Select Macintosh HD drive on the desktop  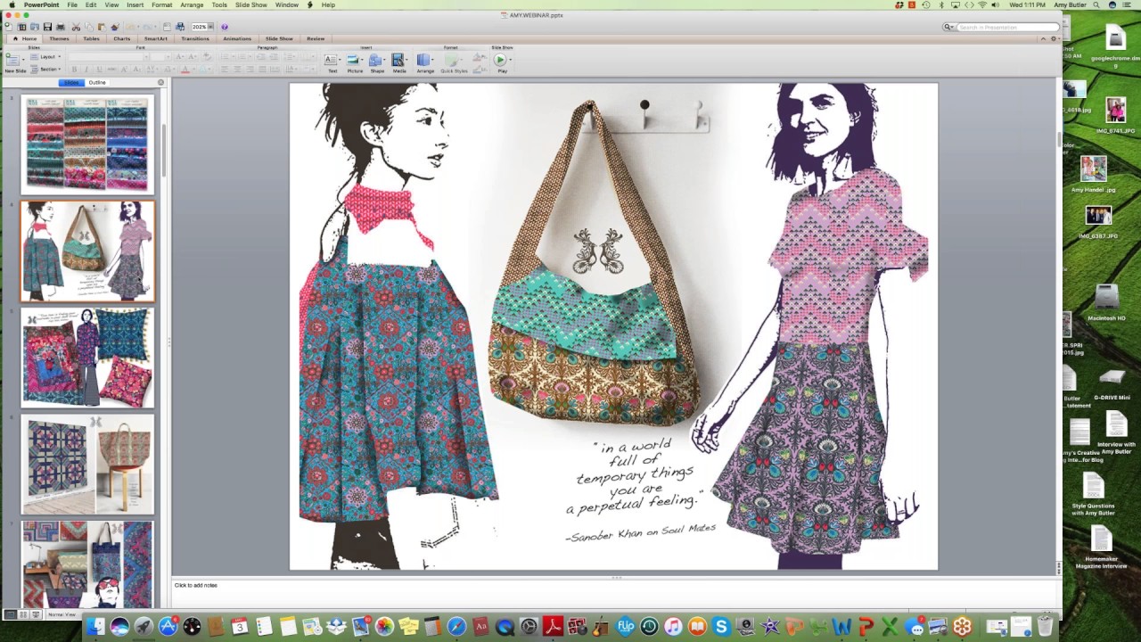1106,303
